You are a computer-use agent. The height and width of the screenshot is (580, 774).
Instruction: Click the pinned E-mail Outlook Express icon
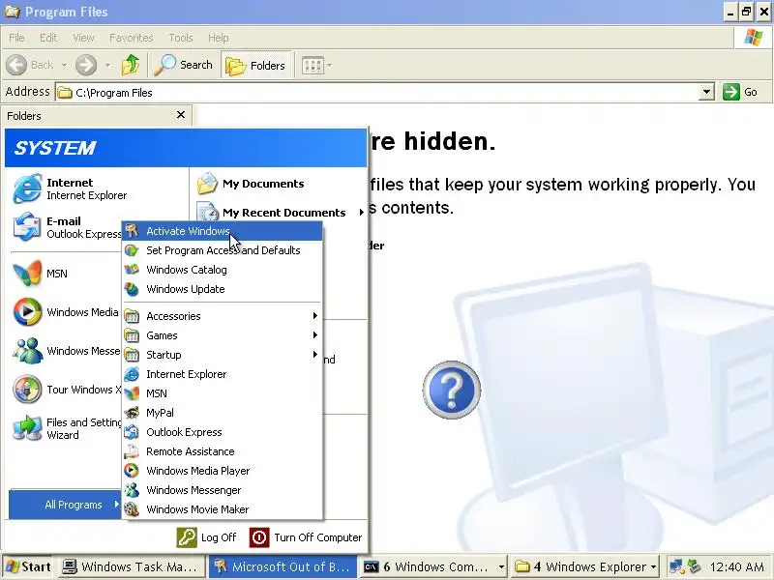point(27,227)
